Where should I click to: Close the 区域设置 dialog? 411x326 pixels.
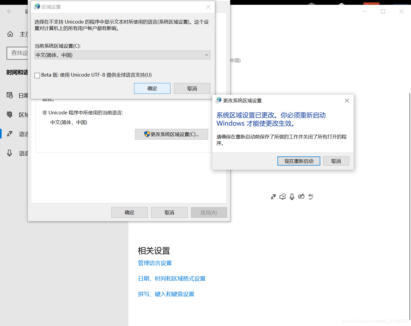coord(208,7)
